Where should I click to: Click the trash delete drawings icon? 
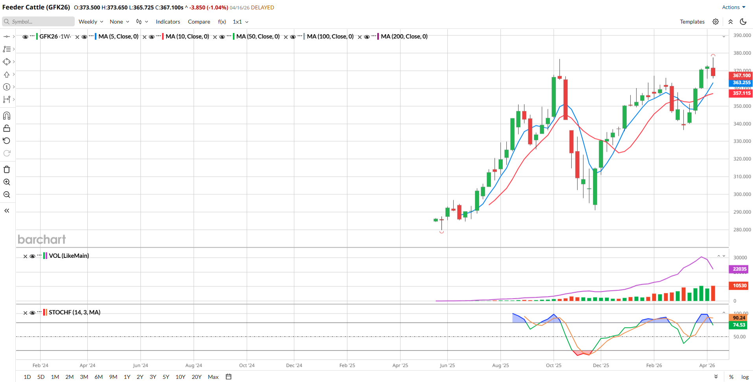coord(7,169)
